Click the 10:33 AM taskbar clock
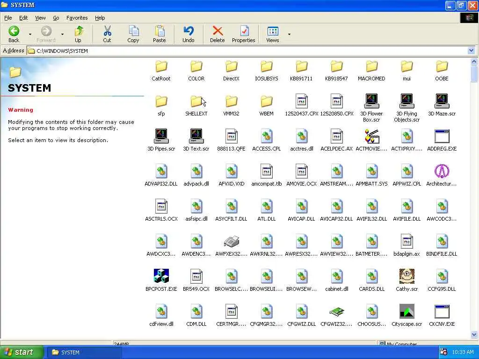 [463, 352]
